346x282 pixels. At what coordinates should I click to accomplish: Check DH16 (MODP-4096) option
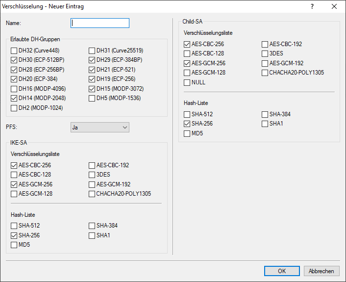point(14,89)
